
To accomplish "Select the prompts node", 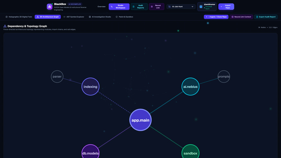I will coord(224,77).
